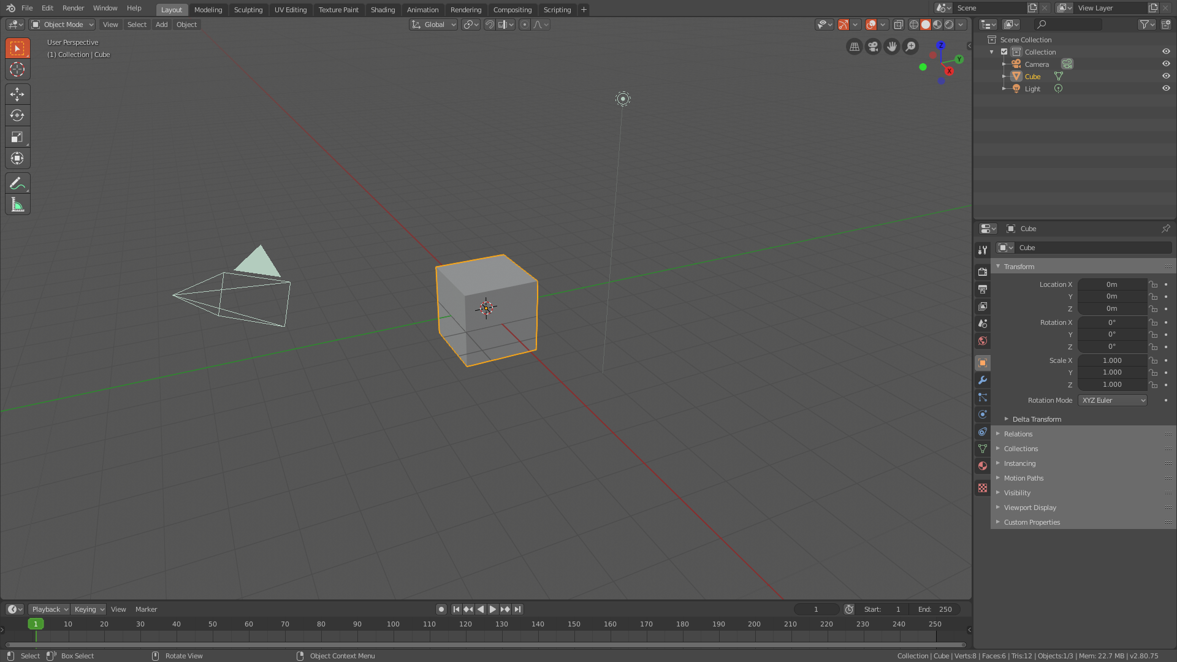Image resolution: width=1177 pixels, height=662 pixels.
Task: Select the Move tool
Action: (x=17, y=94)
